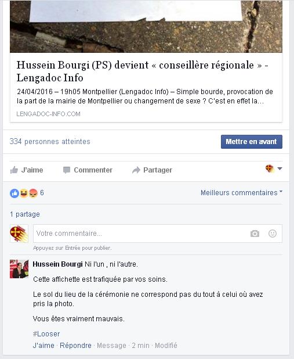Image resolution: width=294 pixels, height=359 pixels.
Task: Click the Partager arrow icon
Action: [x=136, y=170]
